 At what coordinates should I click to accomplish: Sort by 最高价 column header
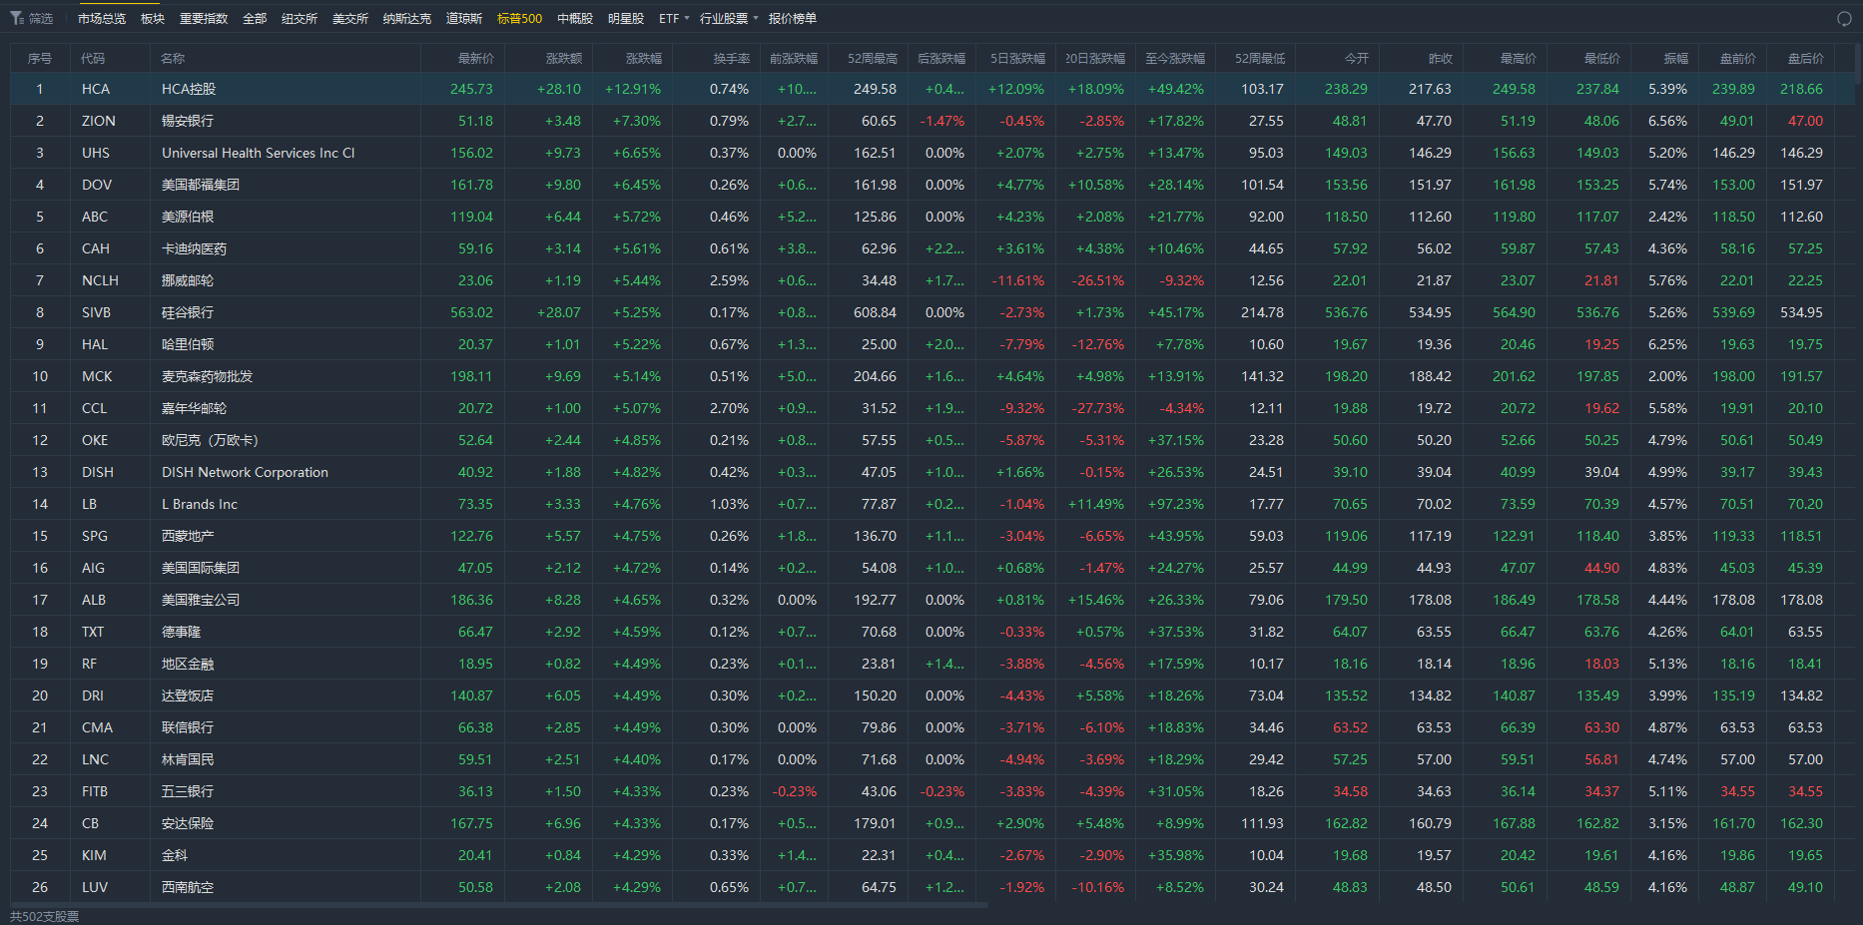click(1519, 58)
